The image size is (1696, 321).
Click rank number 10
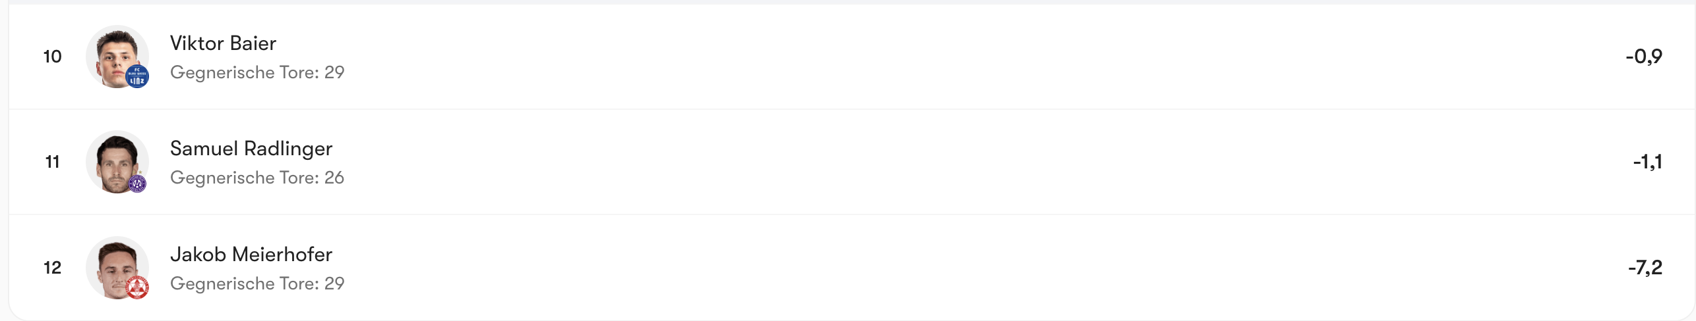53,57
